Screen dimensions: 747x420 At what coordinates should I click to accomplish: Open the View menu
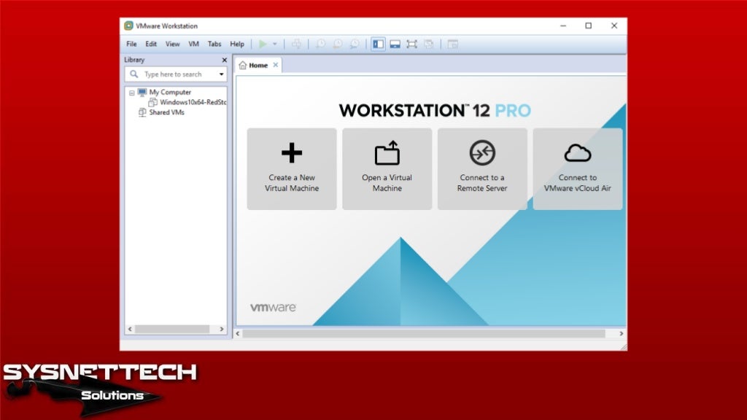point(172,44)
